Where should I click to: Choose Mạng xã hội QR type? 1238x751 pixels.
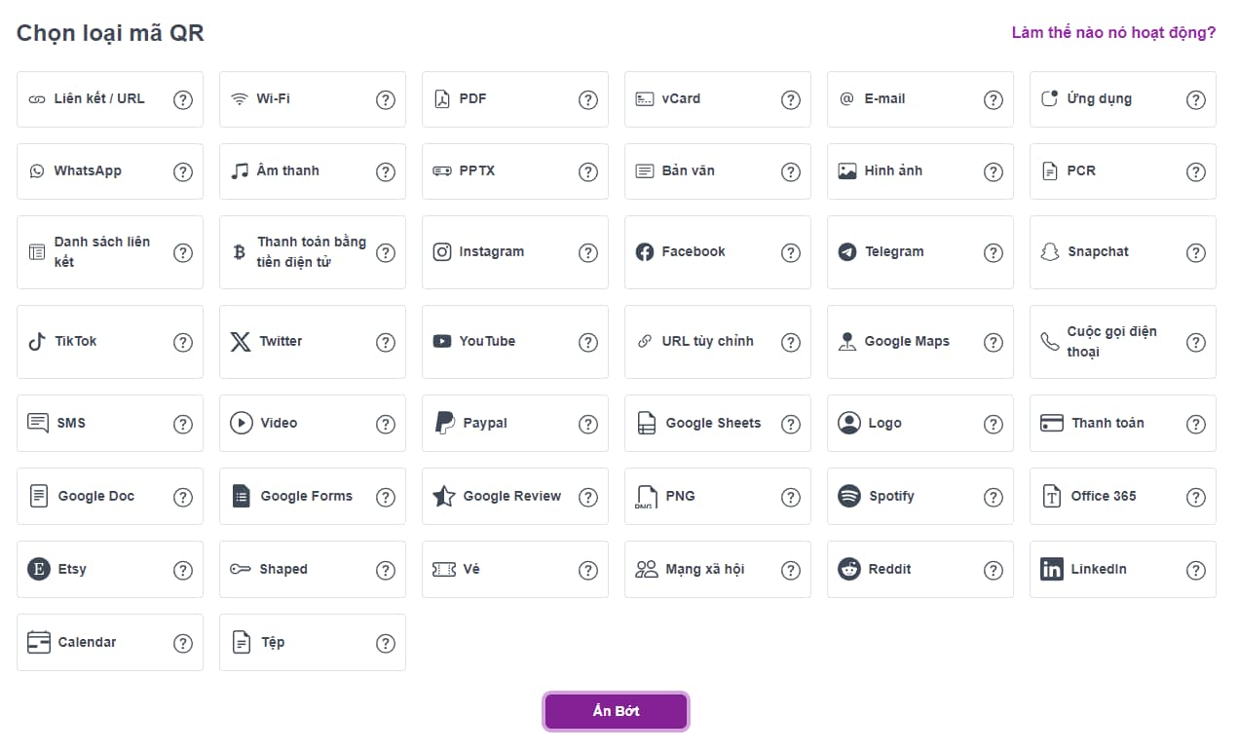718,570
